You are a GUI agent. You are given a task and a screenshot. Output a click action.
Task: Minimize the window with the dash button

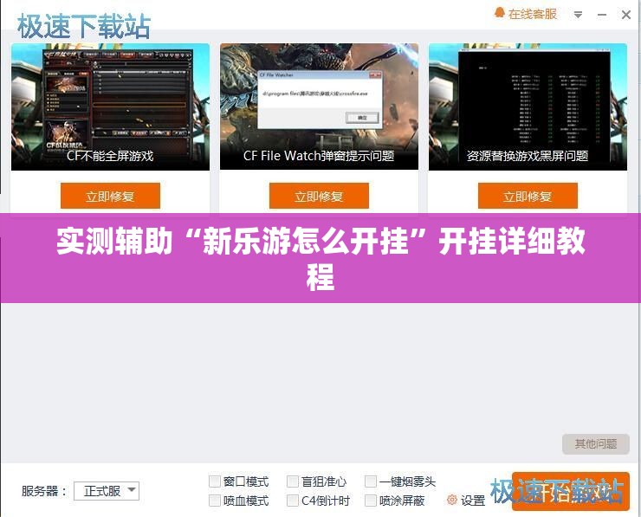(602, 15)
